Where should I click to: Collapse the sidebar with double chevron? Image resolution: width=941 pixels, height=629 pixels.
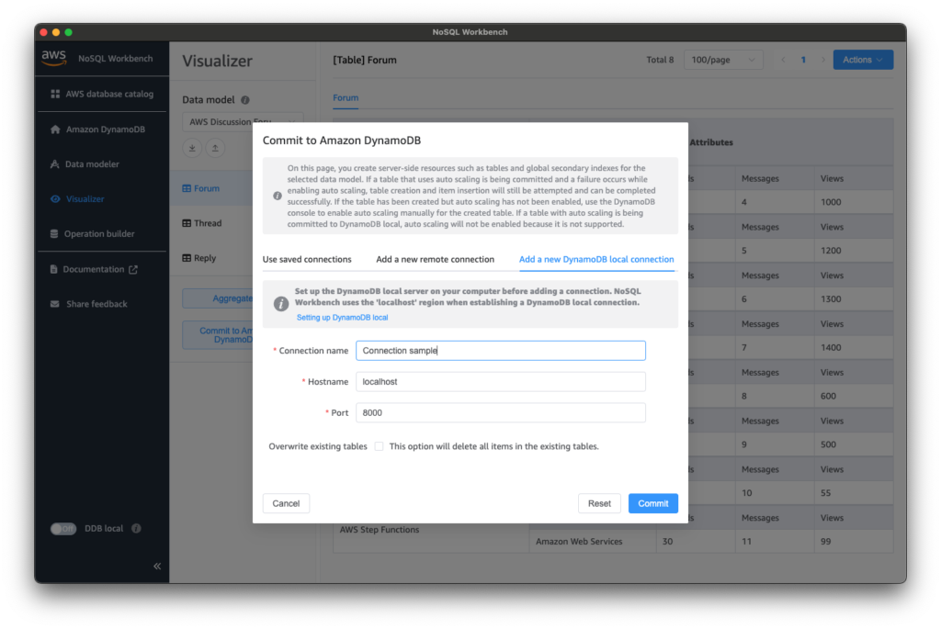click(x=157, y=567)
